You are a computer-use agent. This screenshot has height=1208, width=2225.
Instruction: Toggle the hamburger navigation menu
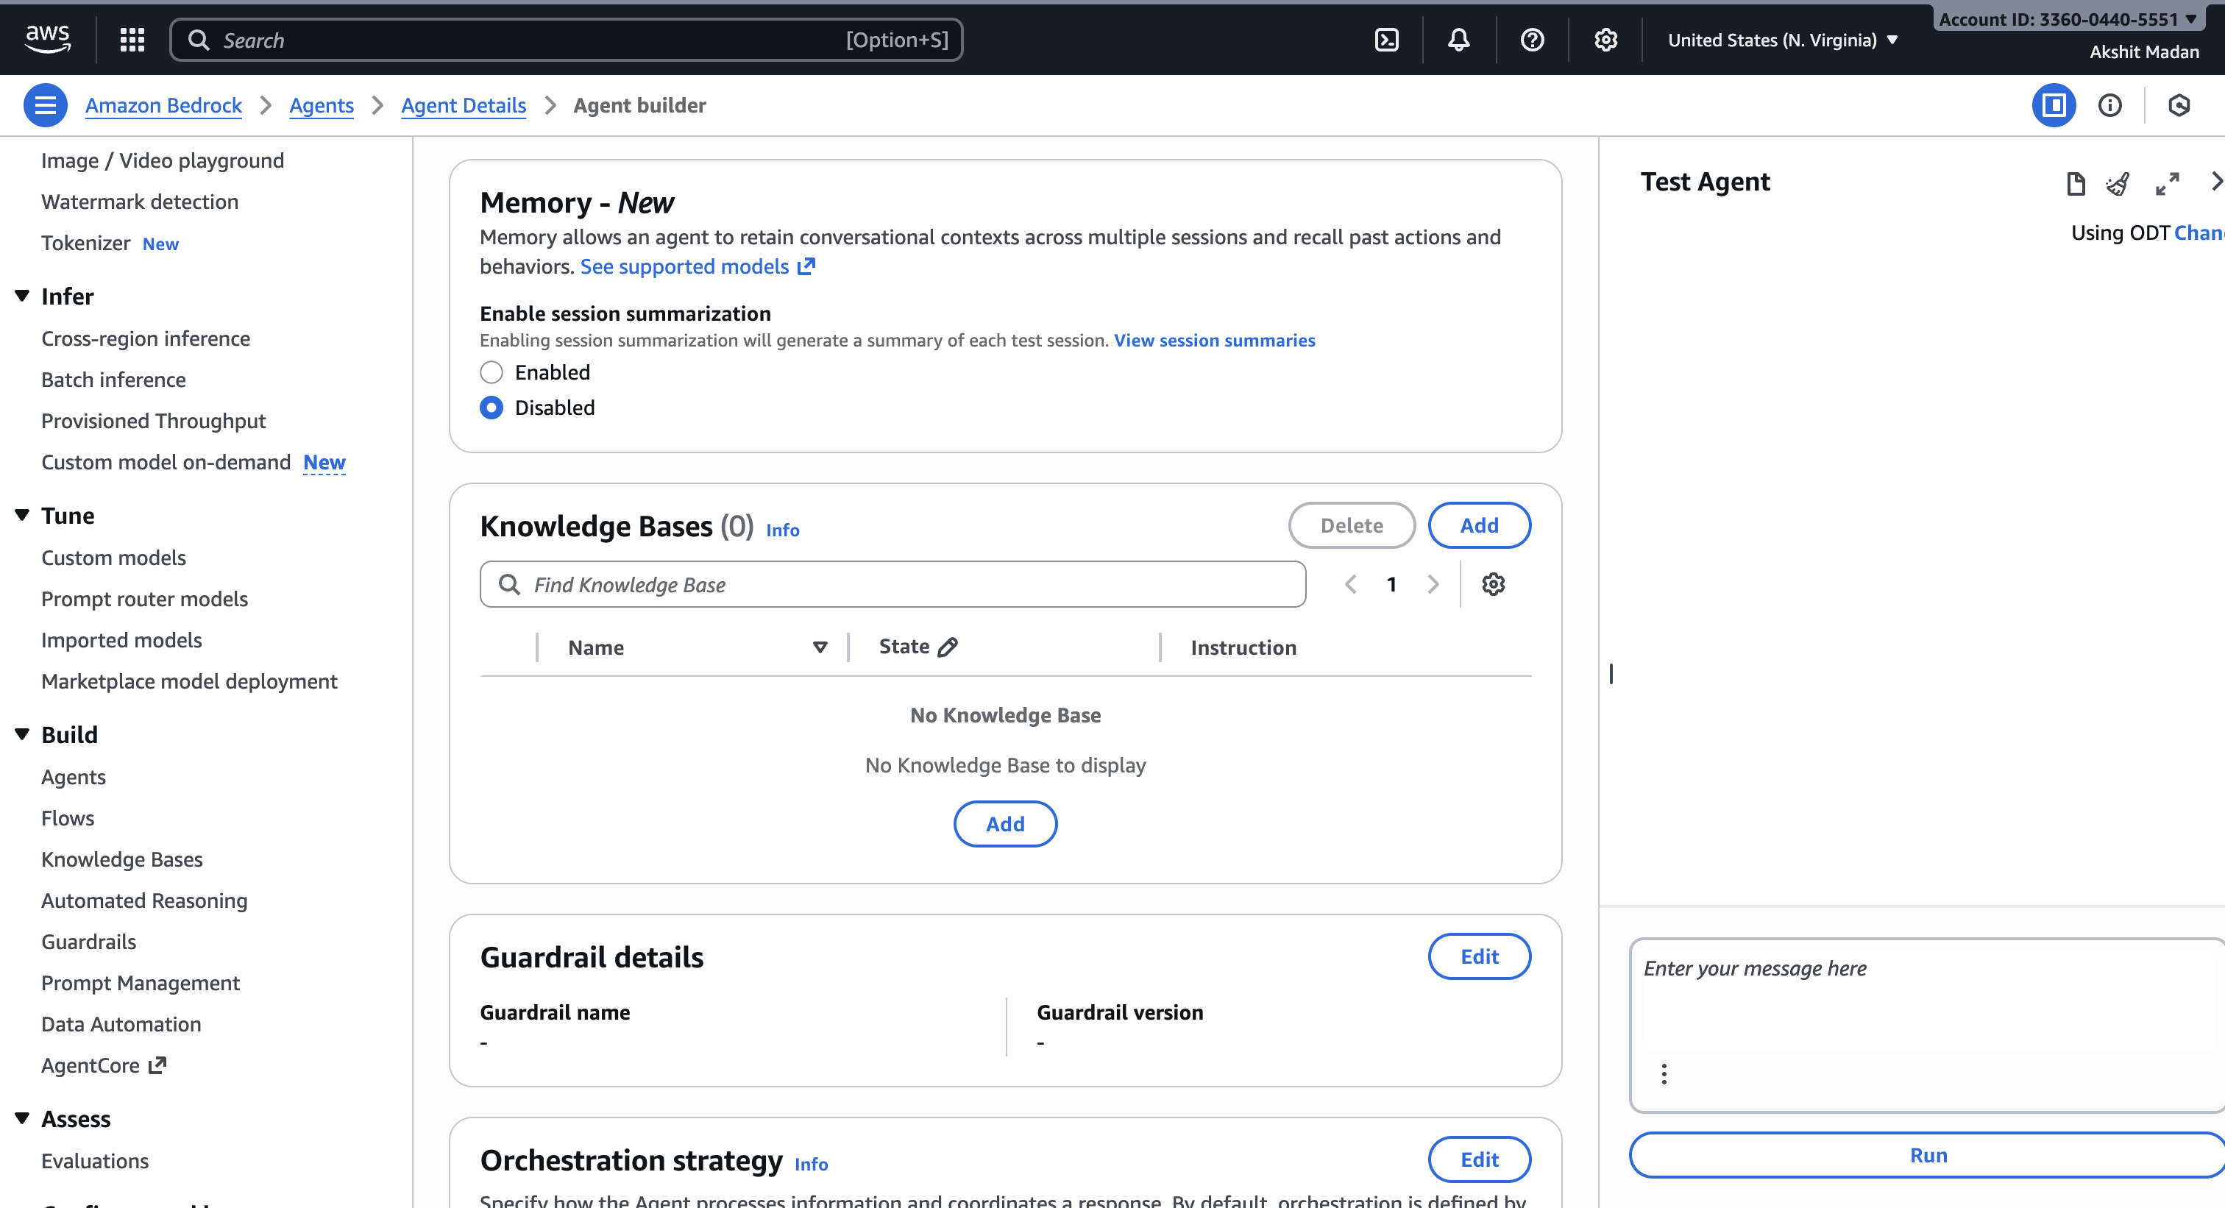tap(45, 105)
